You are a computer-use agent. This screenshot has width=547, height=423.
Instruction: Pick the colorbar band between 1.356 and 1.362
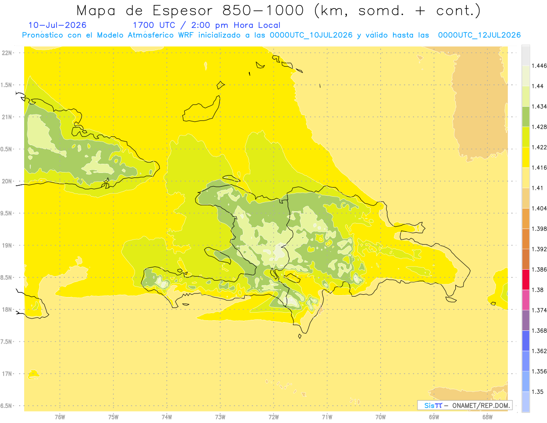(x=526, y=361)
